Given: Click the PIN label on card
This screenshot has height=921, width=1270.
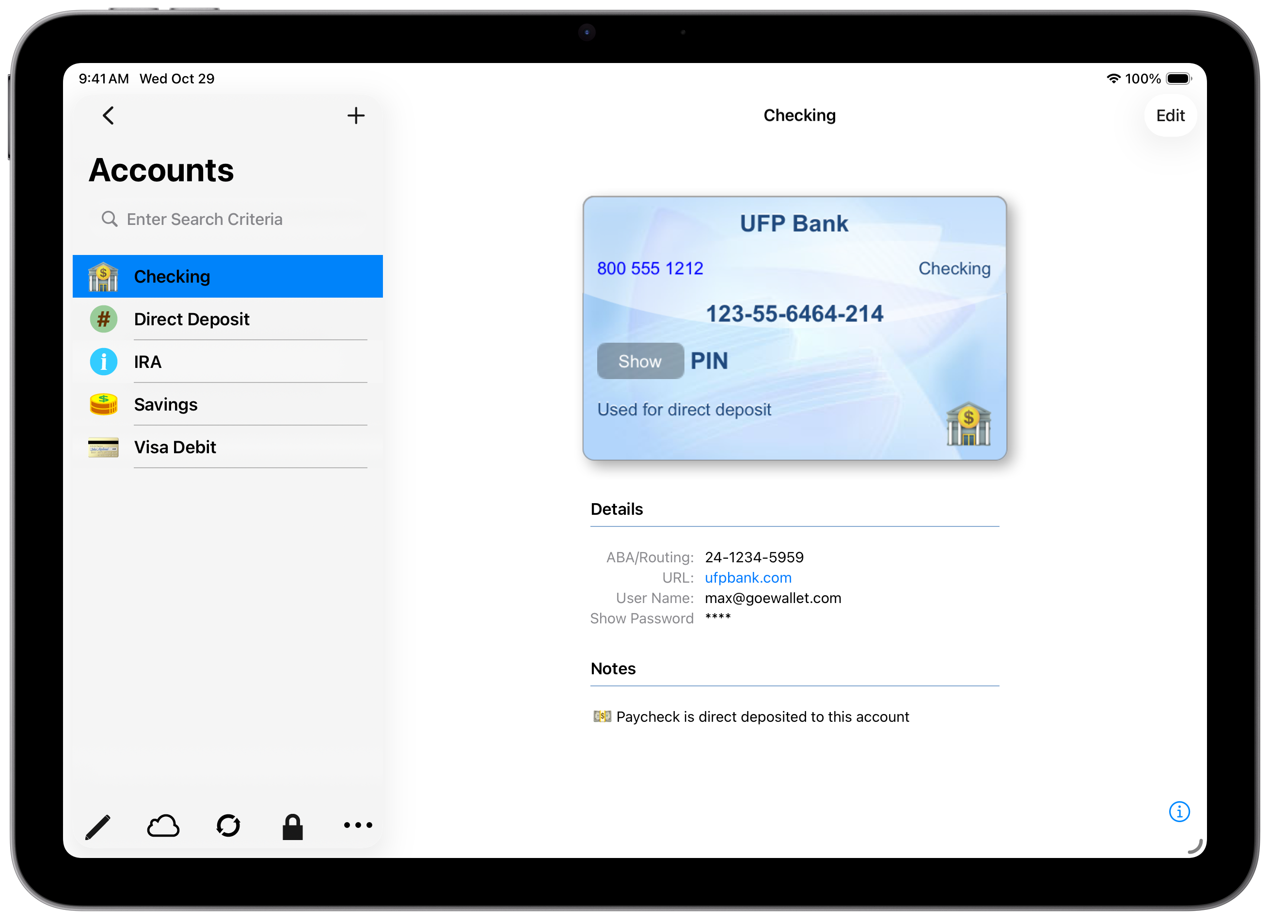Looking at the screenshot, I should [x=709, y=361].
